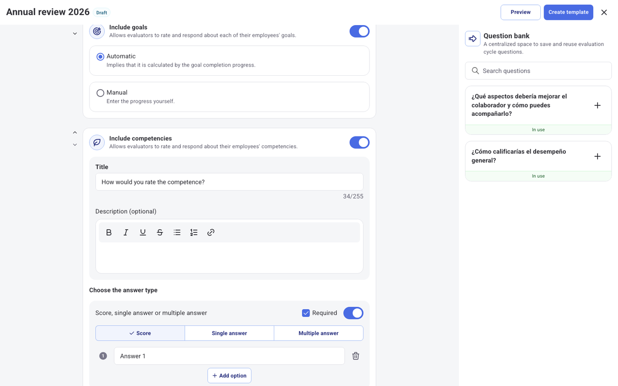The width and height of the screenshot is (618, 386).
Task: Apply bold formatting in description editor
Action: pos(109,233)
